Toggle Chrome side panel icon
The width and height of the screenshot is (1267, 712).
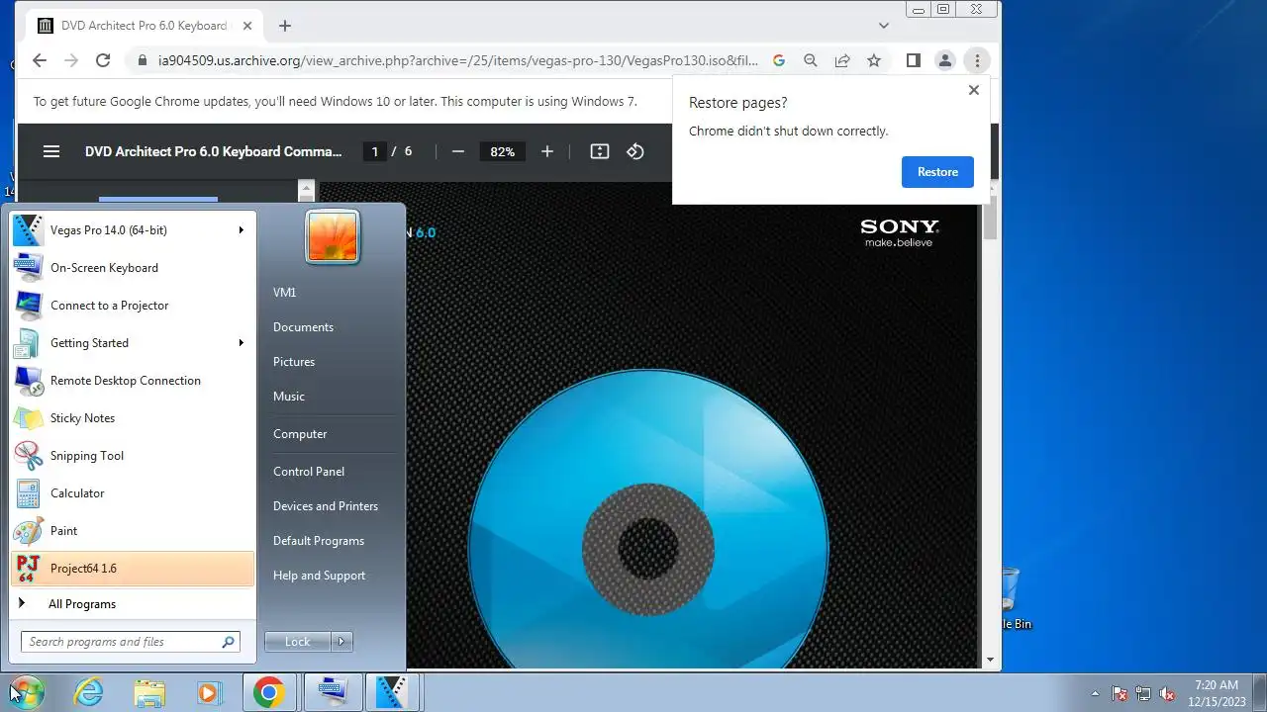tap(914, 60)
